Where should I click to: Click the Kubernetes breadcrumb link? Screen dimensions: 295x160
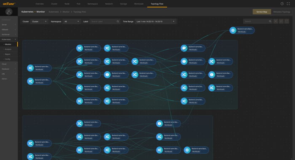[54, 12]
